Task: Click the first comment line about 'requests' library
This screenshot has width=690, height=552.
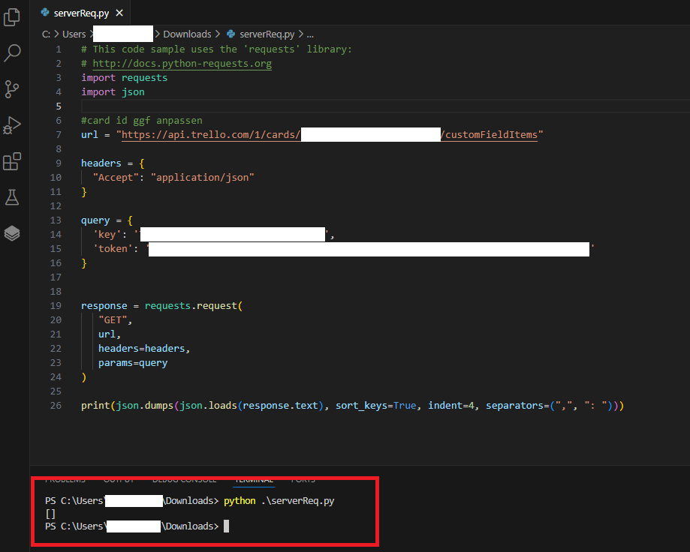Action: (x=216, y=49)
